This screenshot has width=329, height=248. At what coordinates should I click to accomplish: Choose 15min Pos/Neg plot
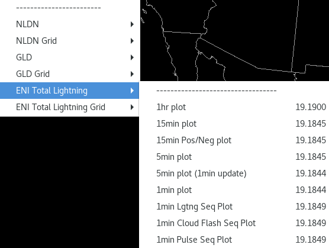click(x=234, y=140)
